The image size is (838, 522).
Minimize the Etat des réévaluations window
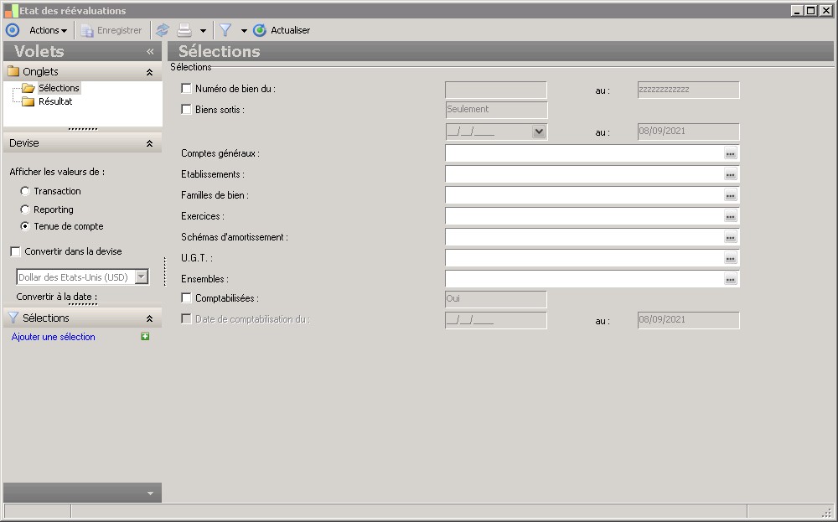point(797,10)
